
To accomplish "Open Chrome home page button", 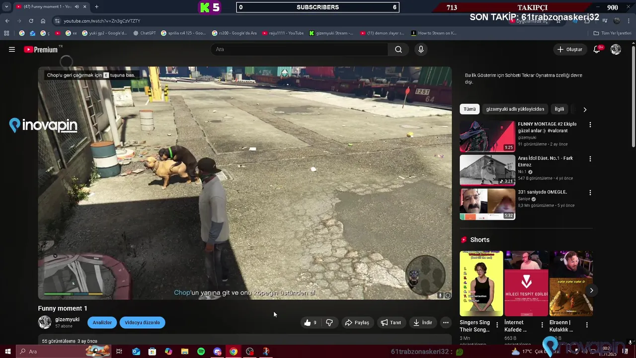I will tap(43, 21).
